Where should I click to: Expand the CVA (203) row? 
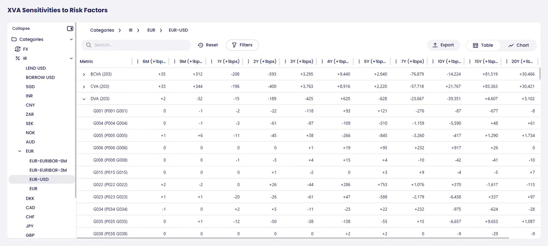pos(84,87)
